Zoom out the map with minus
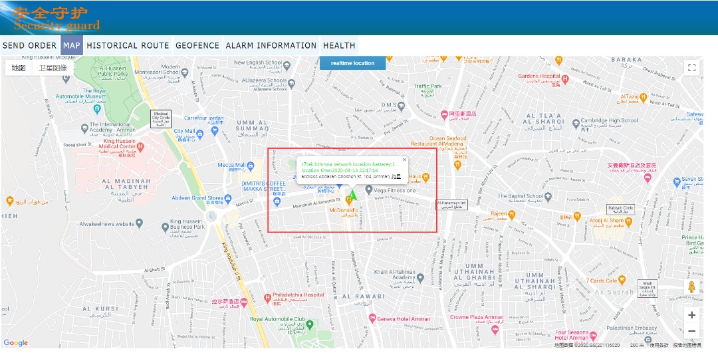The width and height of the screenshot is (718, 359). coord(692,331)
